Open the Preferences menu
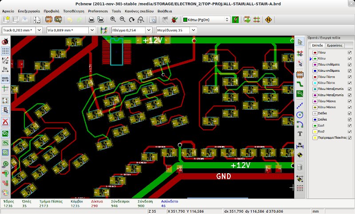Screen dimensions: 355x214 pyautogui.click(x=98, y=10)
